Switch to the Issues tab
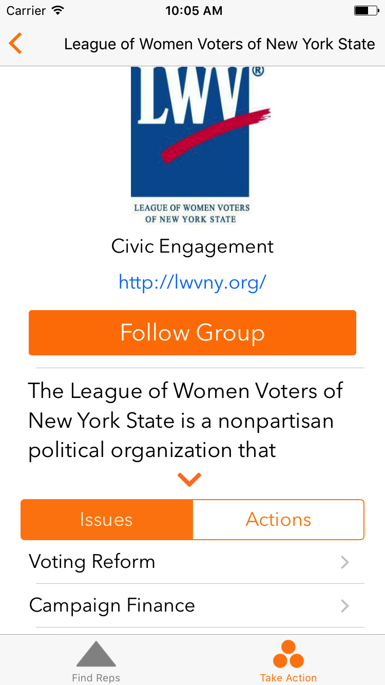Screen dimensions: 385x685 (x=107, y=520)
